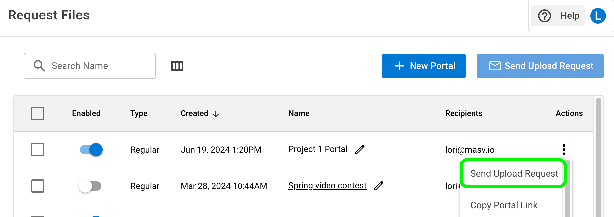
Task: Click the table's vertical scrollbar
Action: (x=599, y=157)
